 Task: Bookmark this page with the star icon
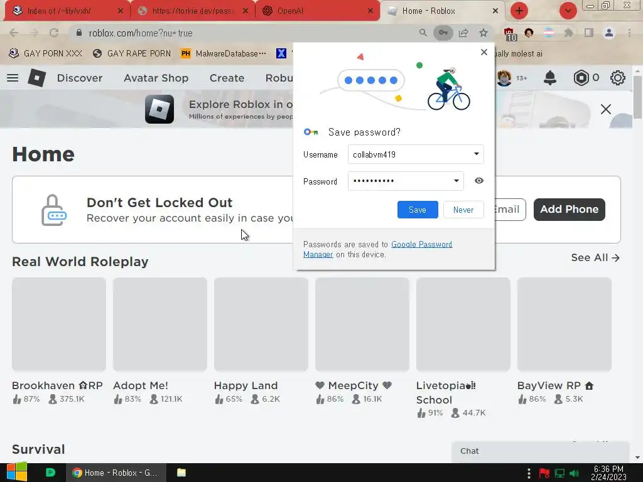pyautogui.click(x=484, y=33)
